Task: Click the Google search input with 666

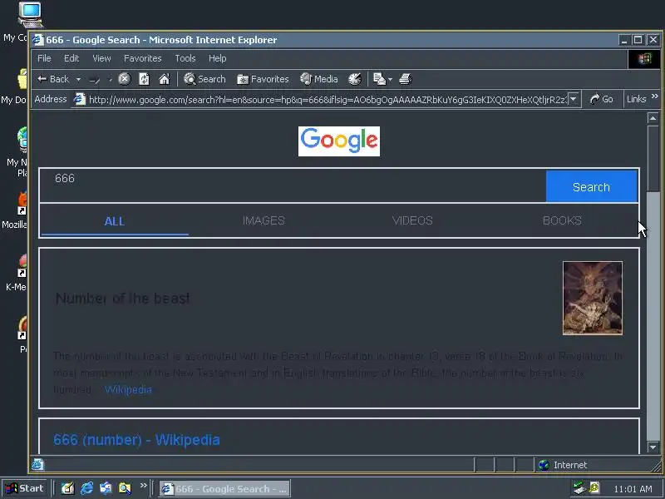Action: [293, 185]
